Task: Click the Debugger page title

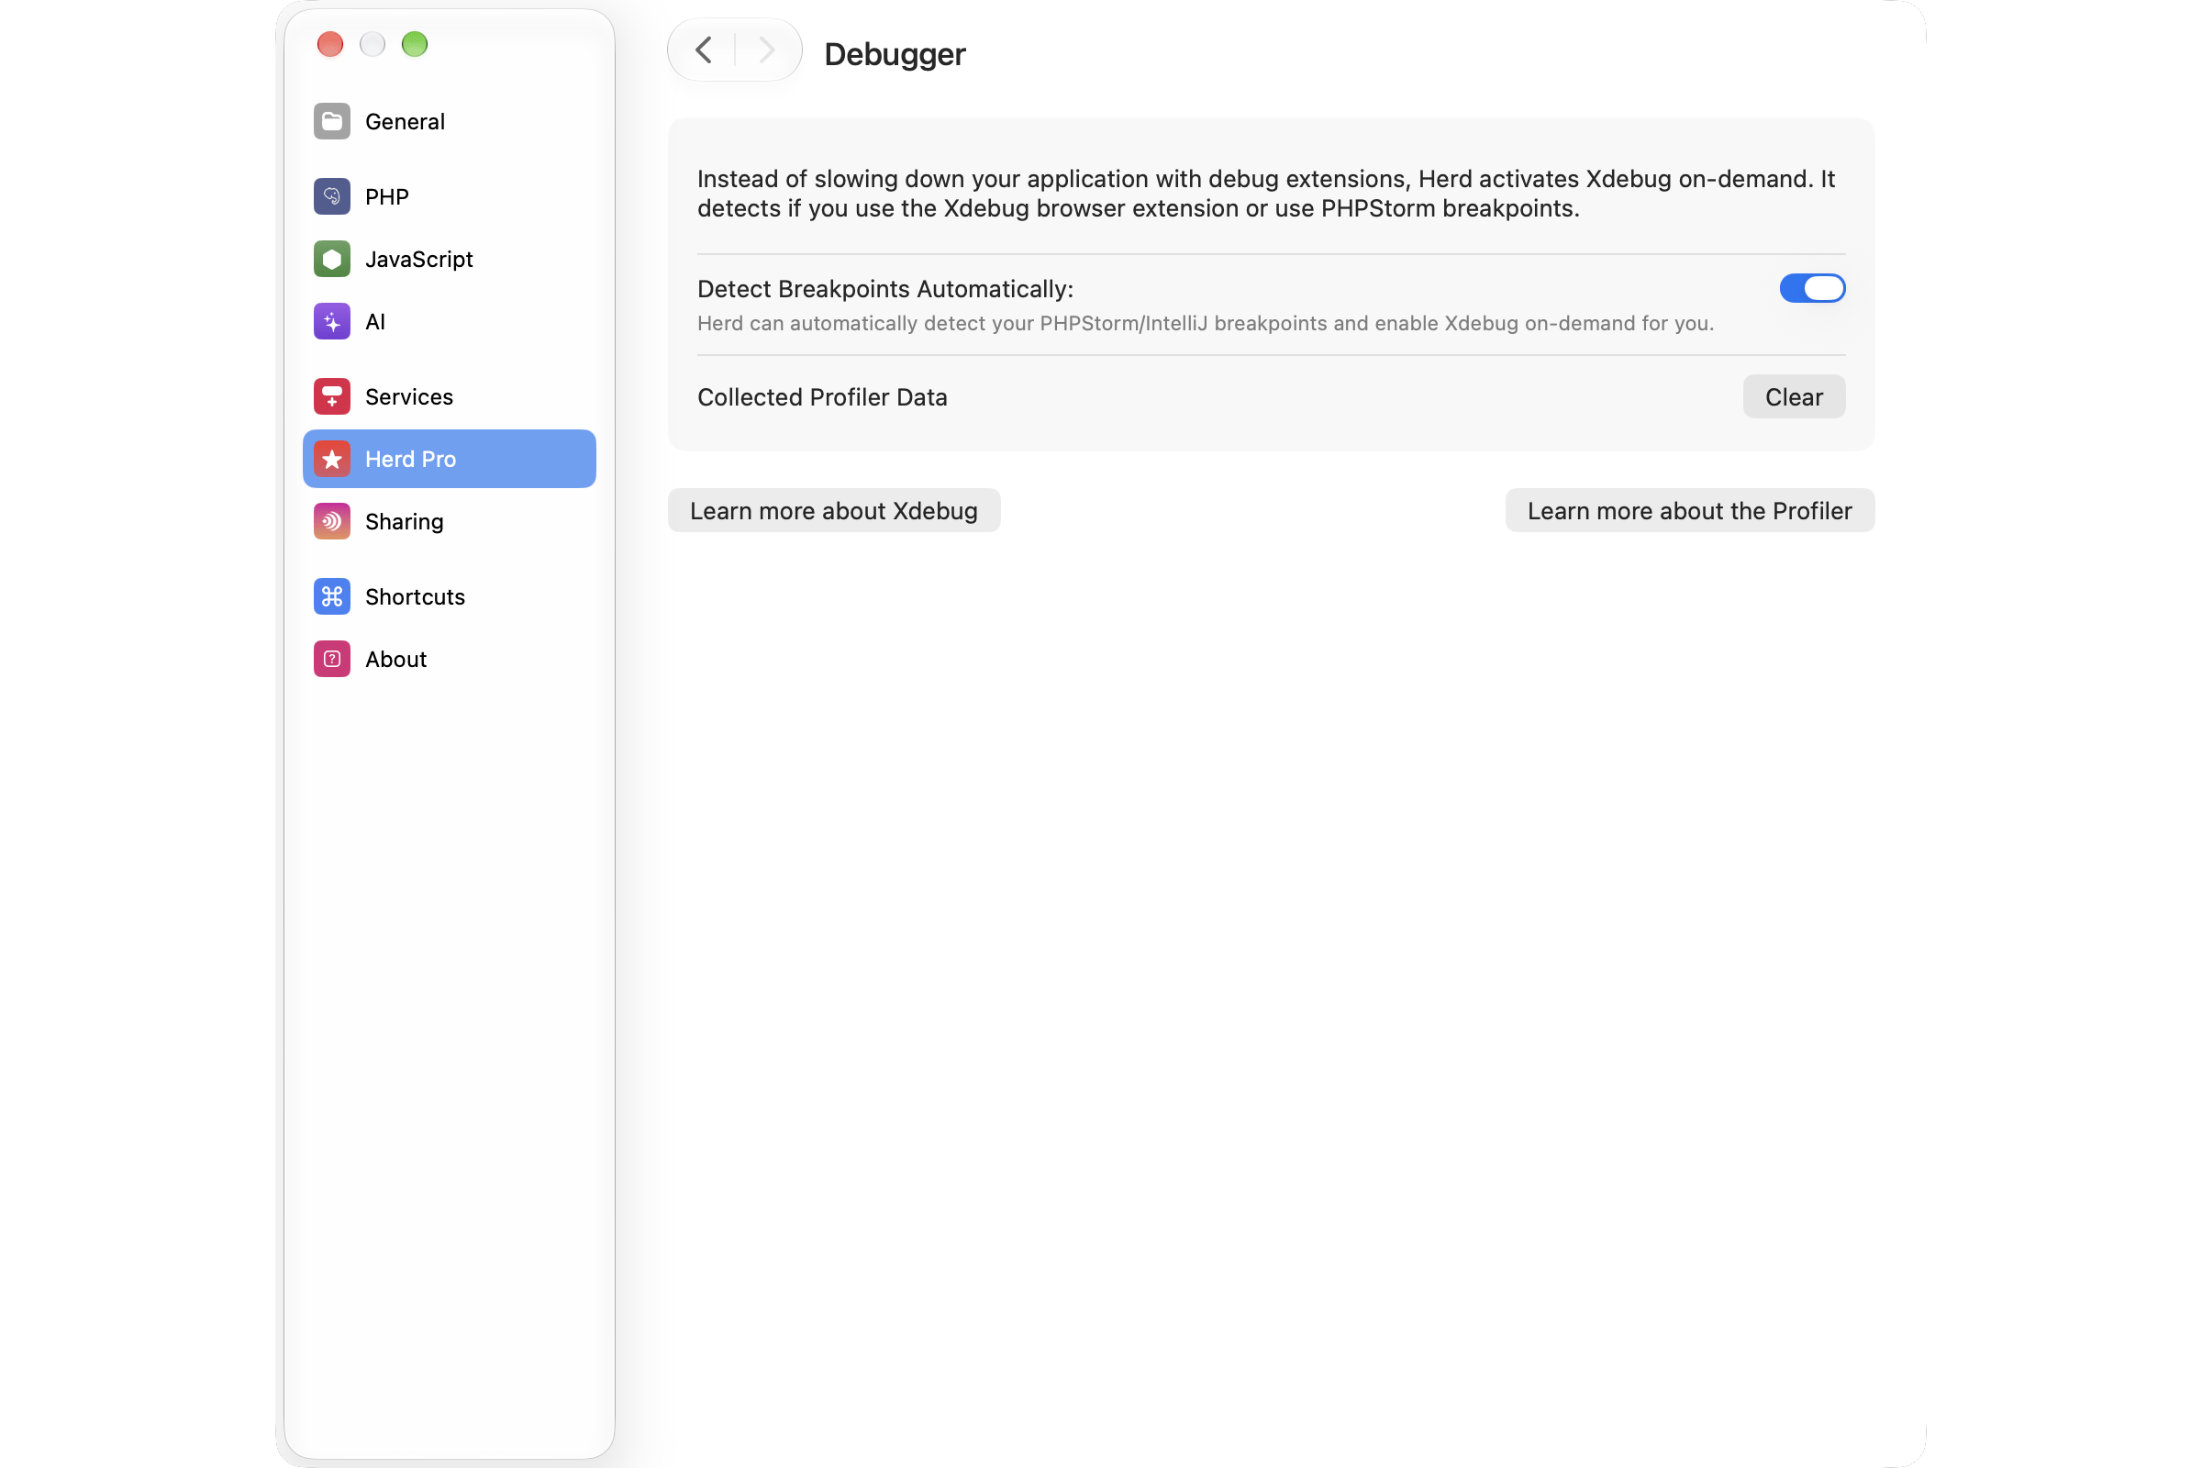Action: (x=894, y=54)
